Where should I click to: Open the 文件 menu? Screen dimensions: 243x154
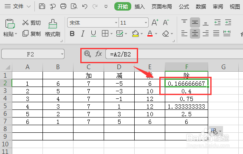pos(18,6)
